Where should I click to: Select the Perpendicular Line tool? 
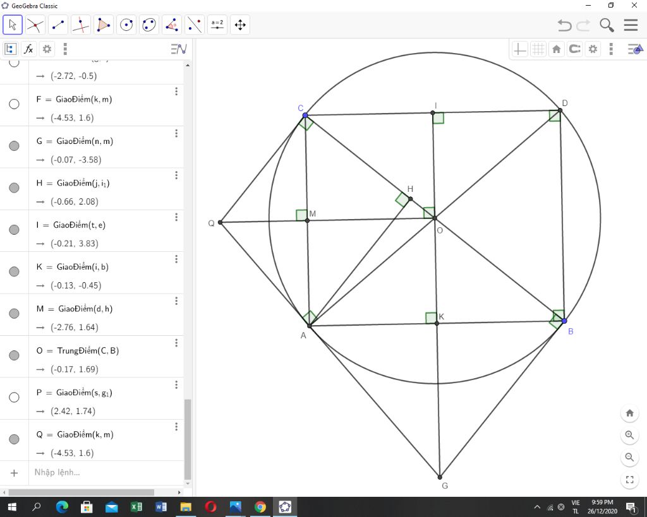[x=80, y=25]
